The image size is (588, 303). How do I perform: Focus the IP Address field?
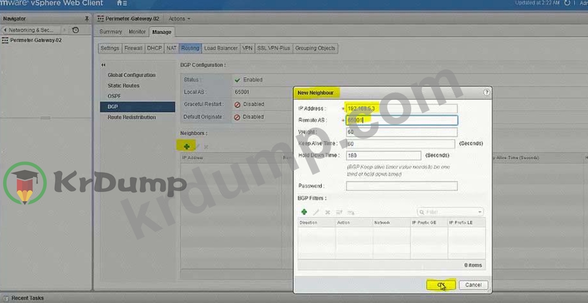(402, 109)
